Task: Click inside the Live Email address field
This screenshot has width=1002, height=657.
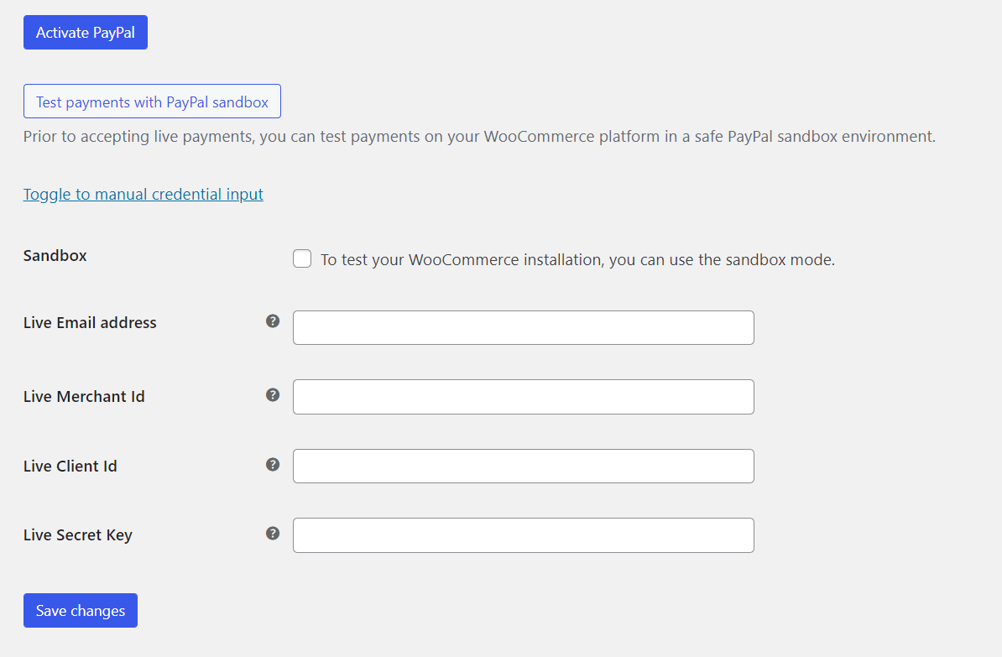Action: pyautogui.click(x=523, y=327)
